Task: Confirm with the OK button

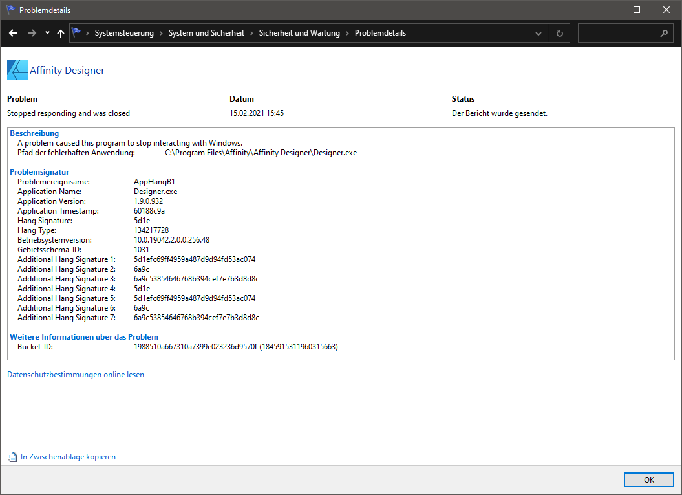Action: (x=649, y=479)
